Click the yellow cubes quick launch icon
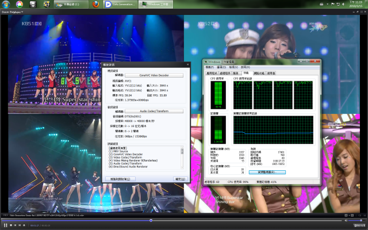The width and height of the screenshot is (368, 230). click(x=46, y=4)
